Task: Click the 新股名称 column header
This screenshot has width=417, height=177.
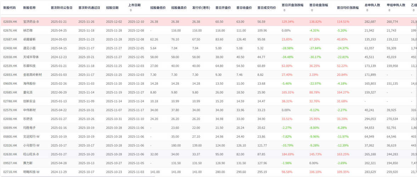Action: pyautogui.click(x=29, y=8)
